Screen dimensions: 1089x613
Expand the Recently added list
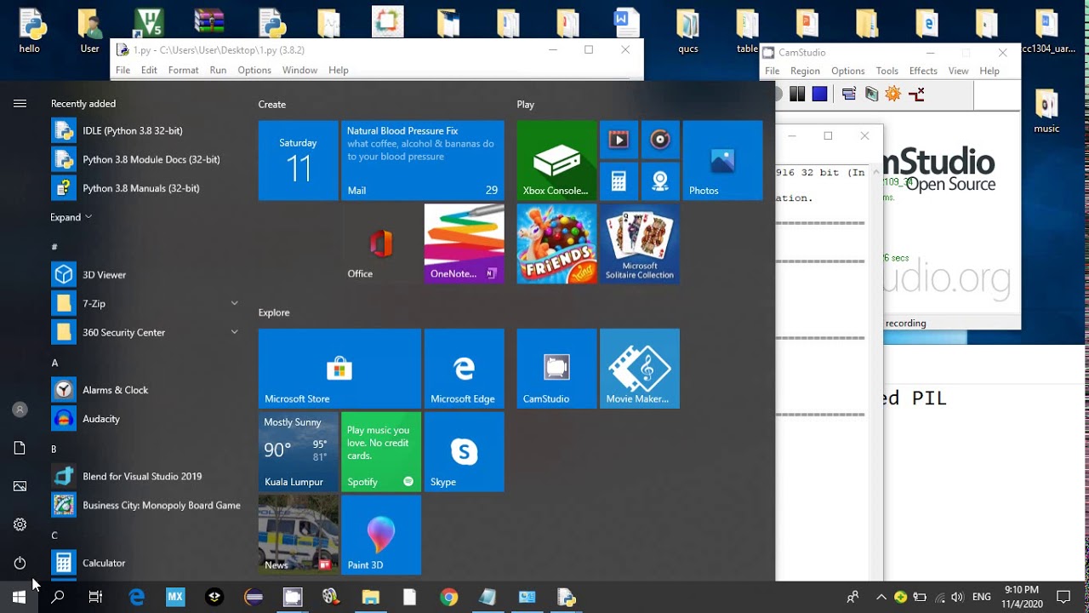click(x=71, y=217)
